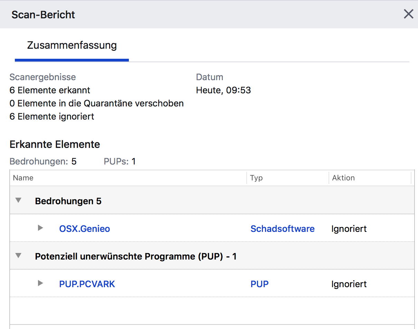Click the PUP type link
This screenshot has width=418, height=329.
point(259,284)
